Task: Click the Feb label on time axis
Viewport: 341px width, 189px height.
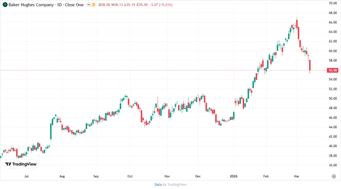Action: point(266,176)
